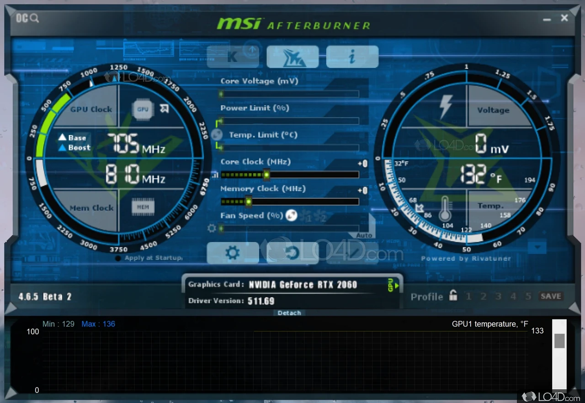
Task: Click the Core Voltage slider track
Action: (x=289, y=94)
